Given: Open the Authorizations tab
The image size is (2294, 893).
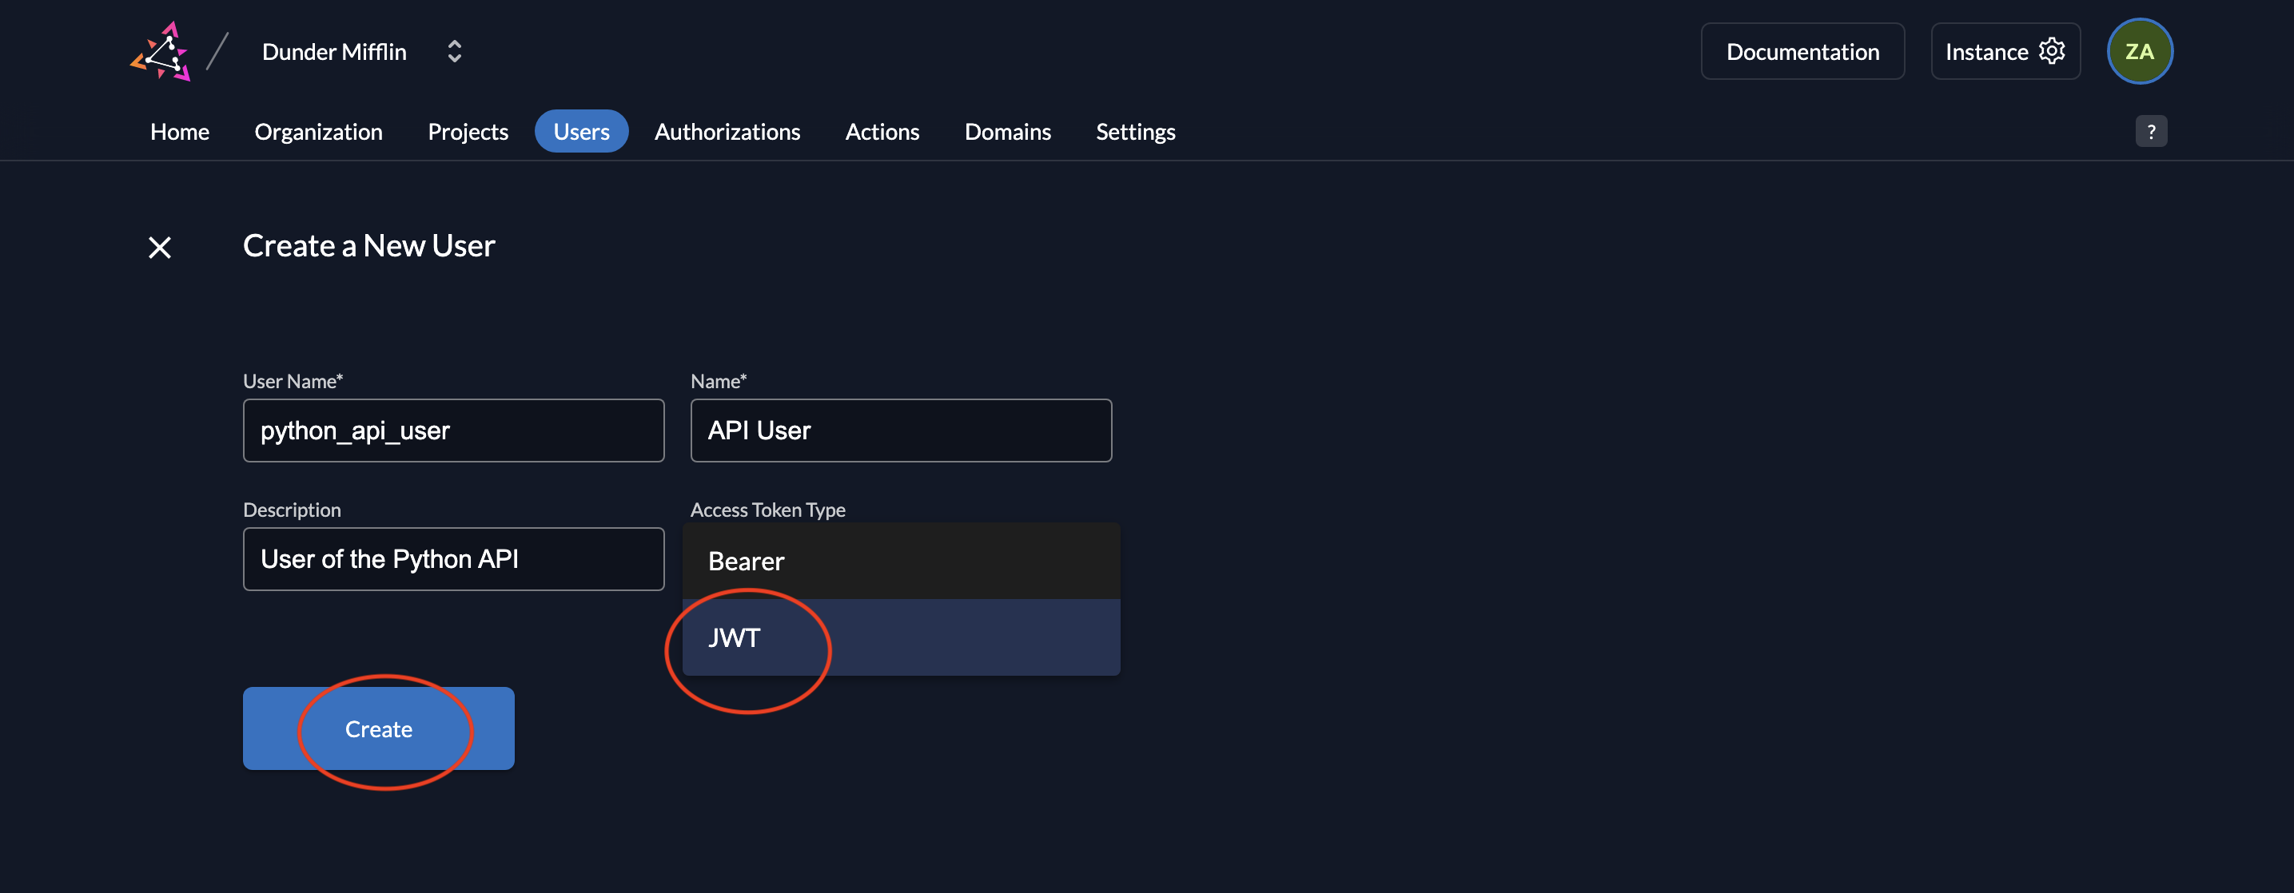Looking at the screenshot, I should [x=727, y=130].
